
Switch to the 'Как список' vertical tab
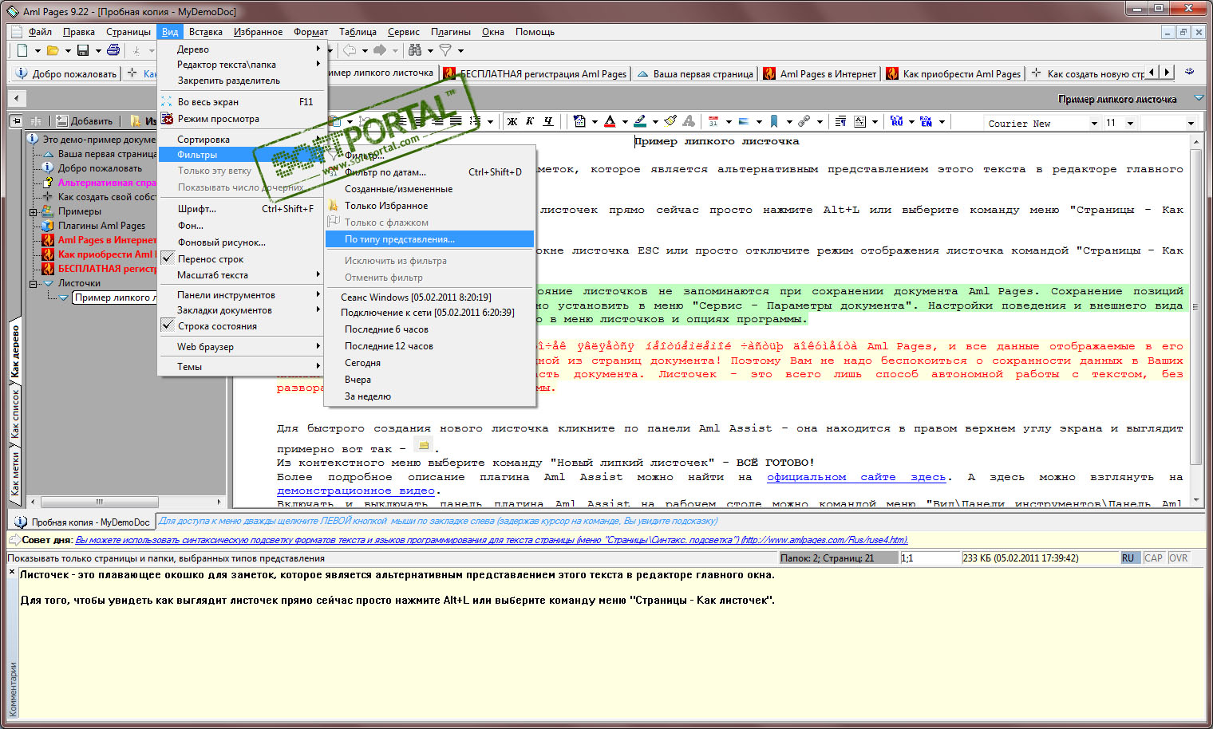click(14, 415)
